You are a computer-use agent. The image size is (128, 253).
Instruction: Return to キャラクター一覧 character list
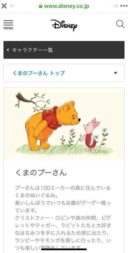coord(64,50)
